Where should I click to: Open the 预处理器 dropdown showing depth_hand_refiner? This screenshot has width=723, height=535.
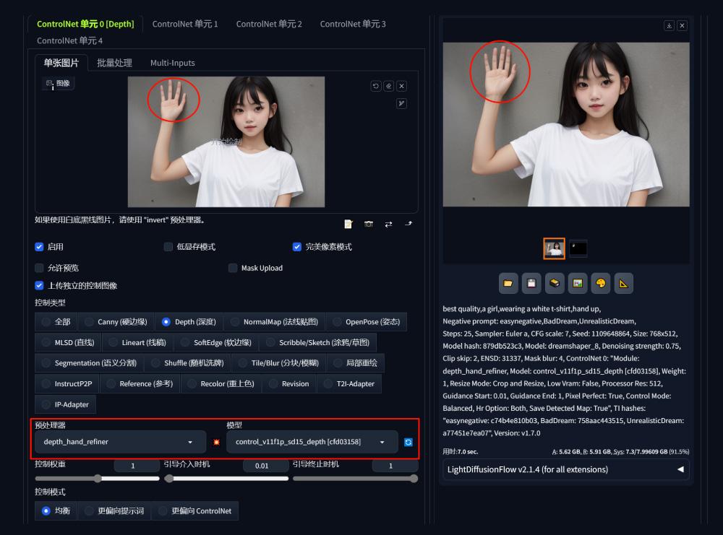click(119, 441)
